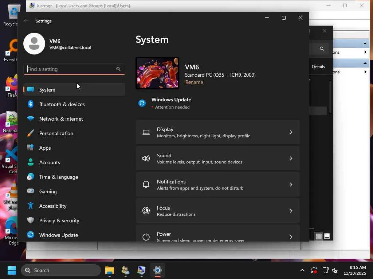This screenshot has height=279, width=373.
Task: Expand Display row chevron
Action: click(x=291, y=132)
